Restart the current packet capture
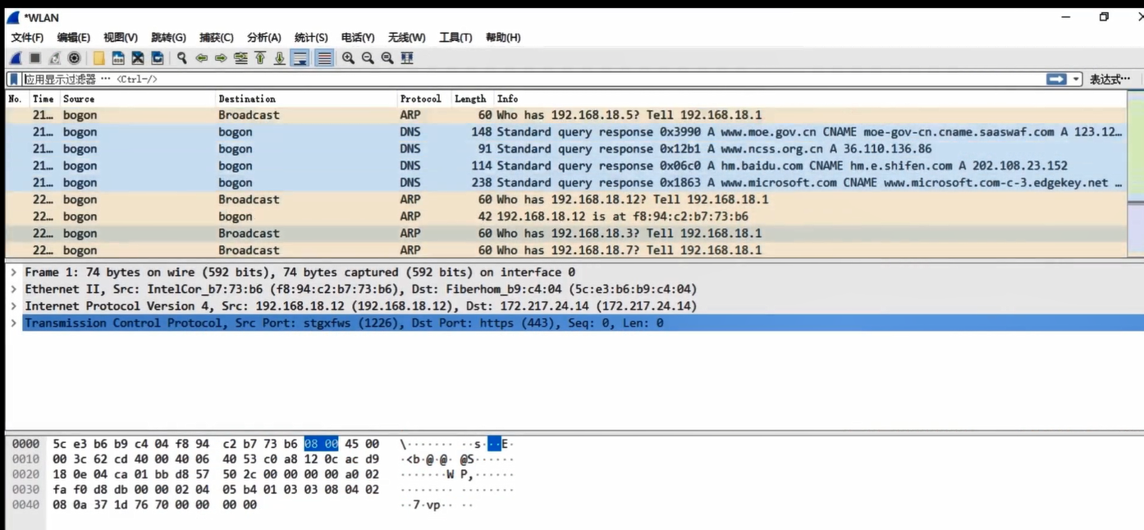Viewport: 1144px width, 530px height. [x=55, y=58]
